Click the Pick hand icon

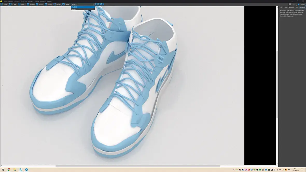click(64, 4)
